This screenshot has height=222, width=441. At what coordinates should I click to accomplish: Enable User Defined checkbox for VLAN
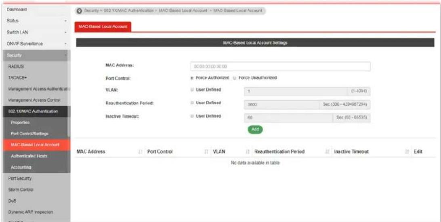192,90
